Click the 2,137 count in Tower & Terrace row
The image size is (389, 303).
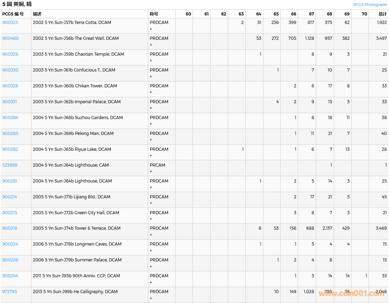[327, 228]
